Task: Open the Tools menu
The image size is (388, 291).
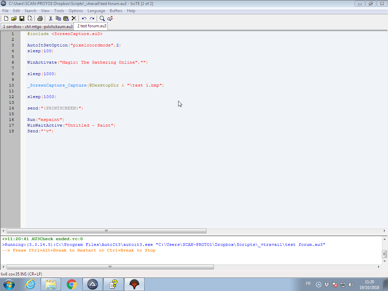Action: (59, 11)
